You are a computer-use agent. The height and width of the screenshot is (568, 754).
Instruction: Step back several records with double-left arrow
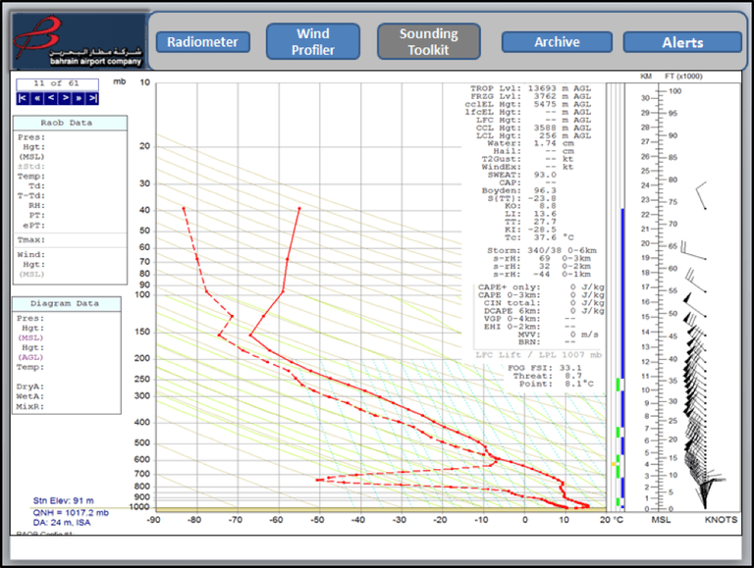(36, 98)
